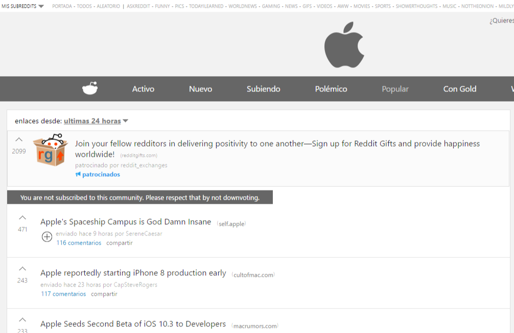Click the redditgifts.com domain link
This screenshot has width=514, height=333.
pos(138,155)
